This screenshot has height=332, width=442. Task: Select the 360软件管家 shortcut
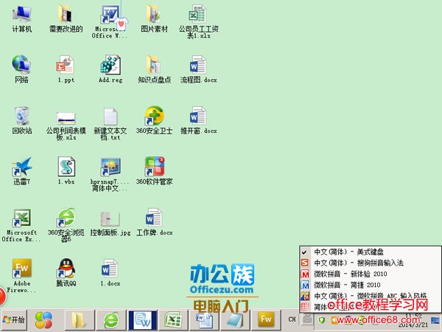154,171
